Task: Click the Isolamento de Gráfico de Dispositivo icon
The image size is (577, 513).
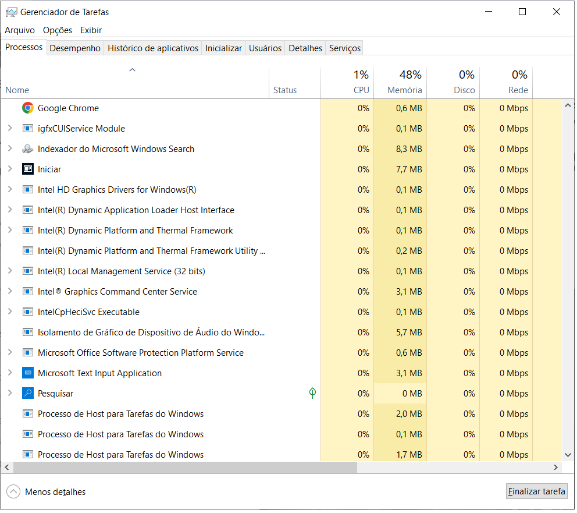Action: pyautogui.click(x=27, y=332)
